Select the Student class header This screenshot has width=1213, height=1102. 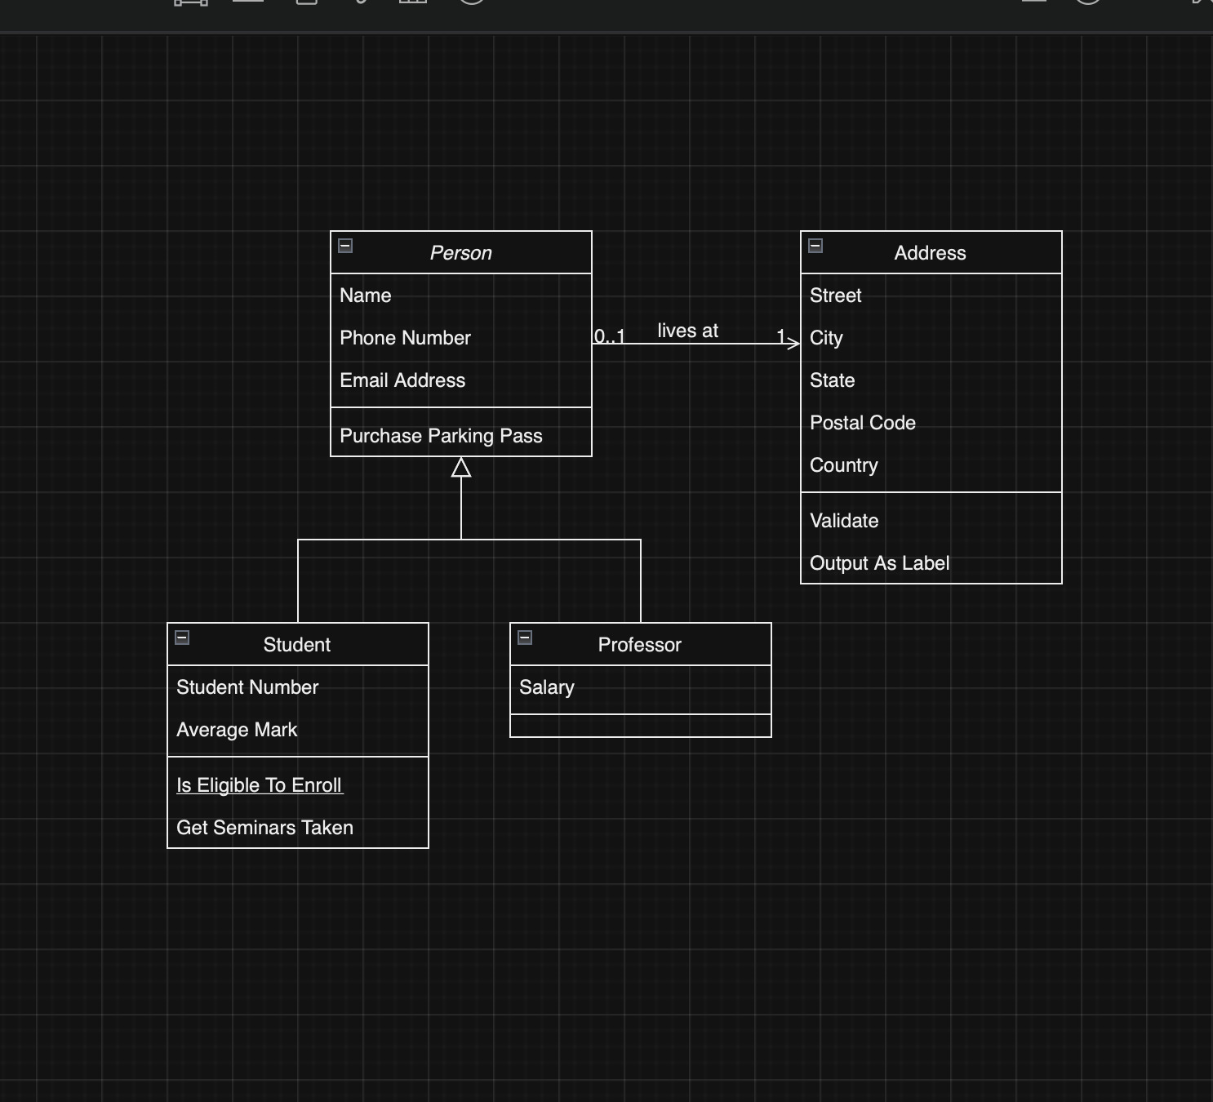pos(298,645)
